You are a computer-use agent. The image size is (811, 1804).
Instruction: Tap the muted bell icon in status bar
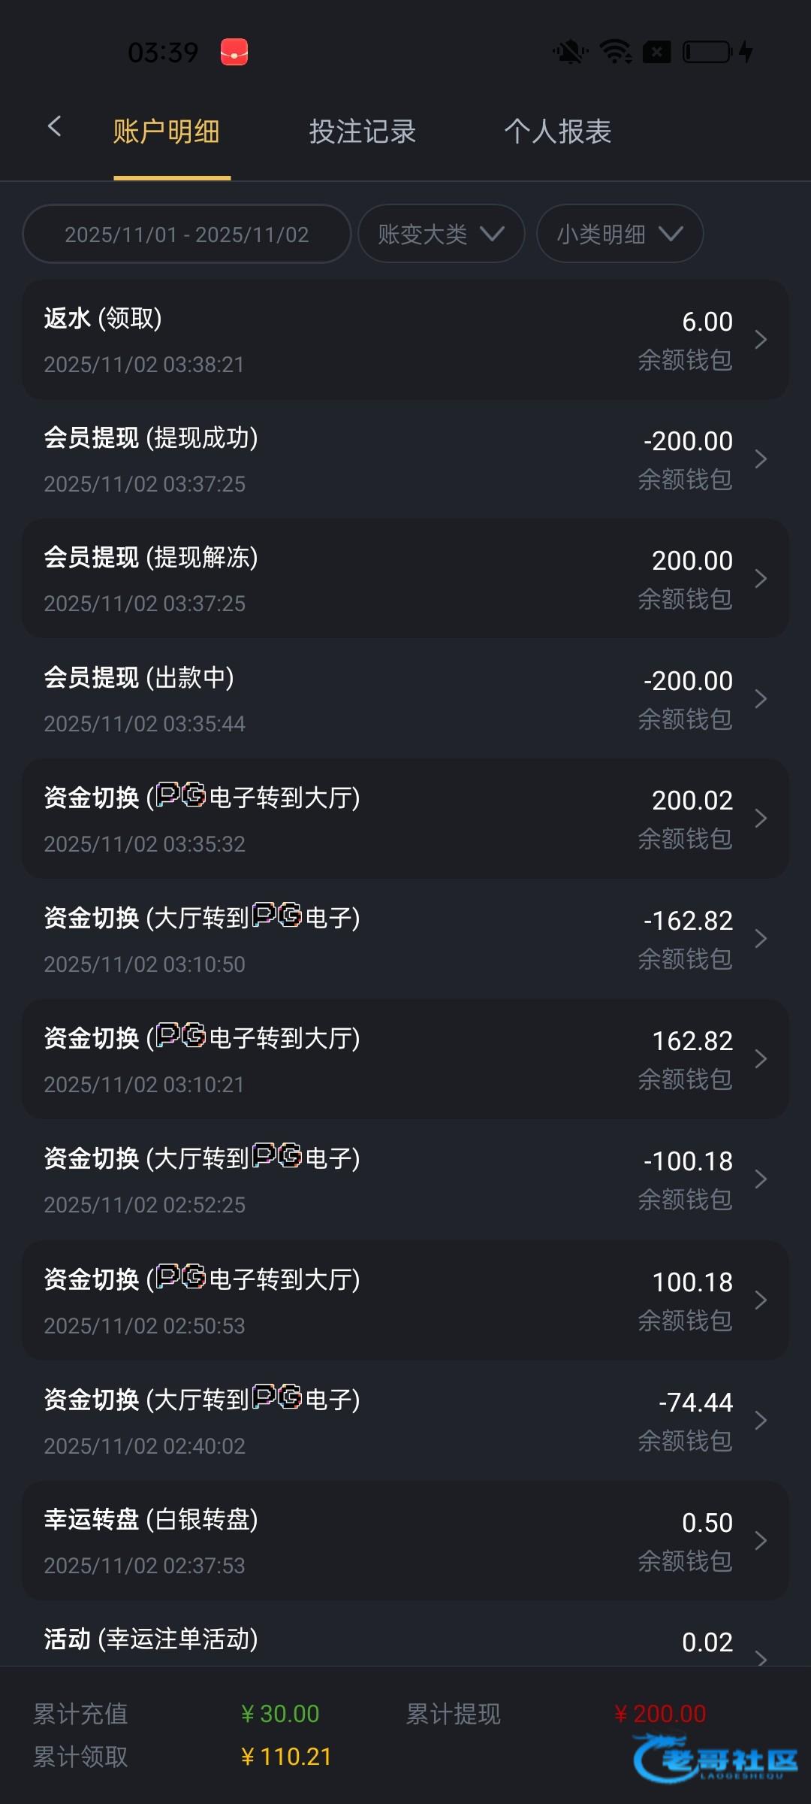point(570,53)
